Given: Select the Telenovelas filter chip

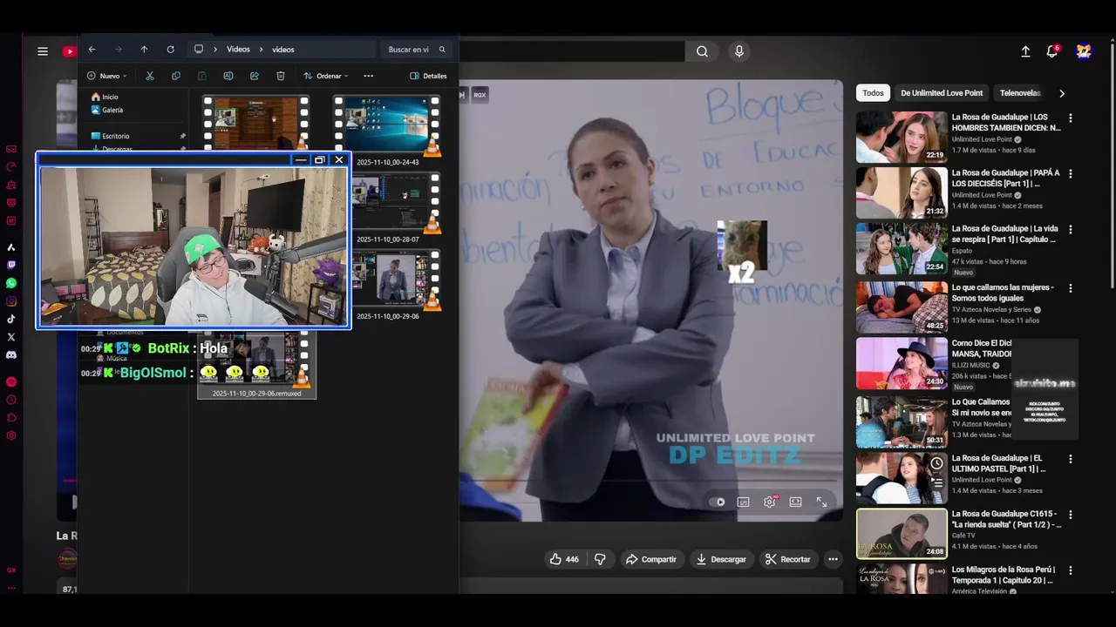Looking at the screenshot, I should pos(1020,93).
